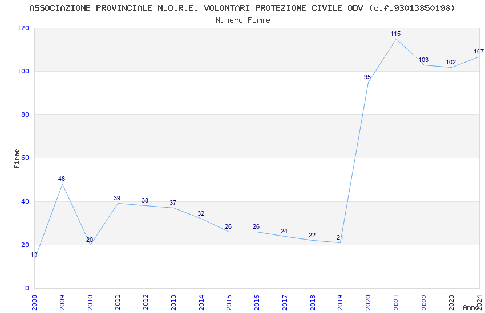Click the y-axis tick 40
The height and width of the screenshot is (313, 485).
pos(25,201)
